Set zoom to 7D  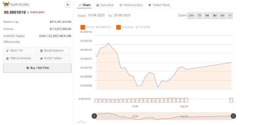tap(199, 15)
